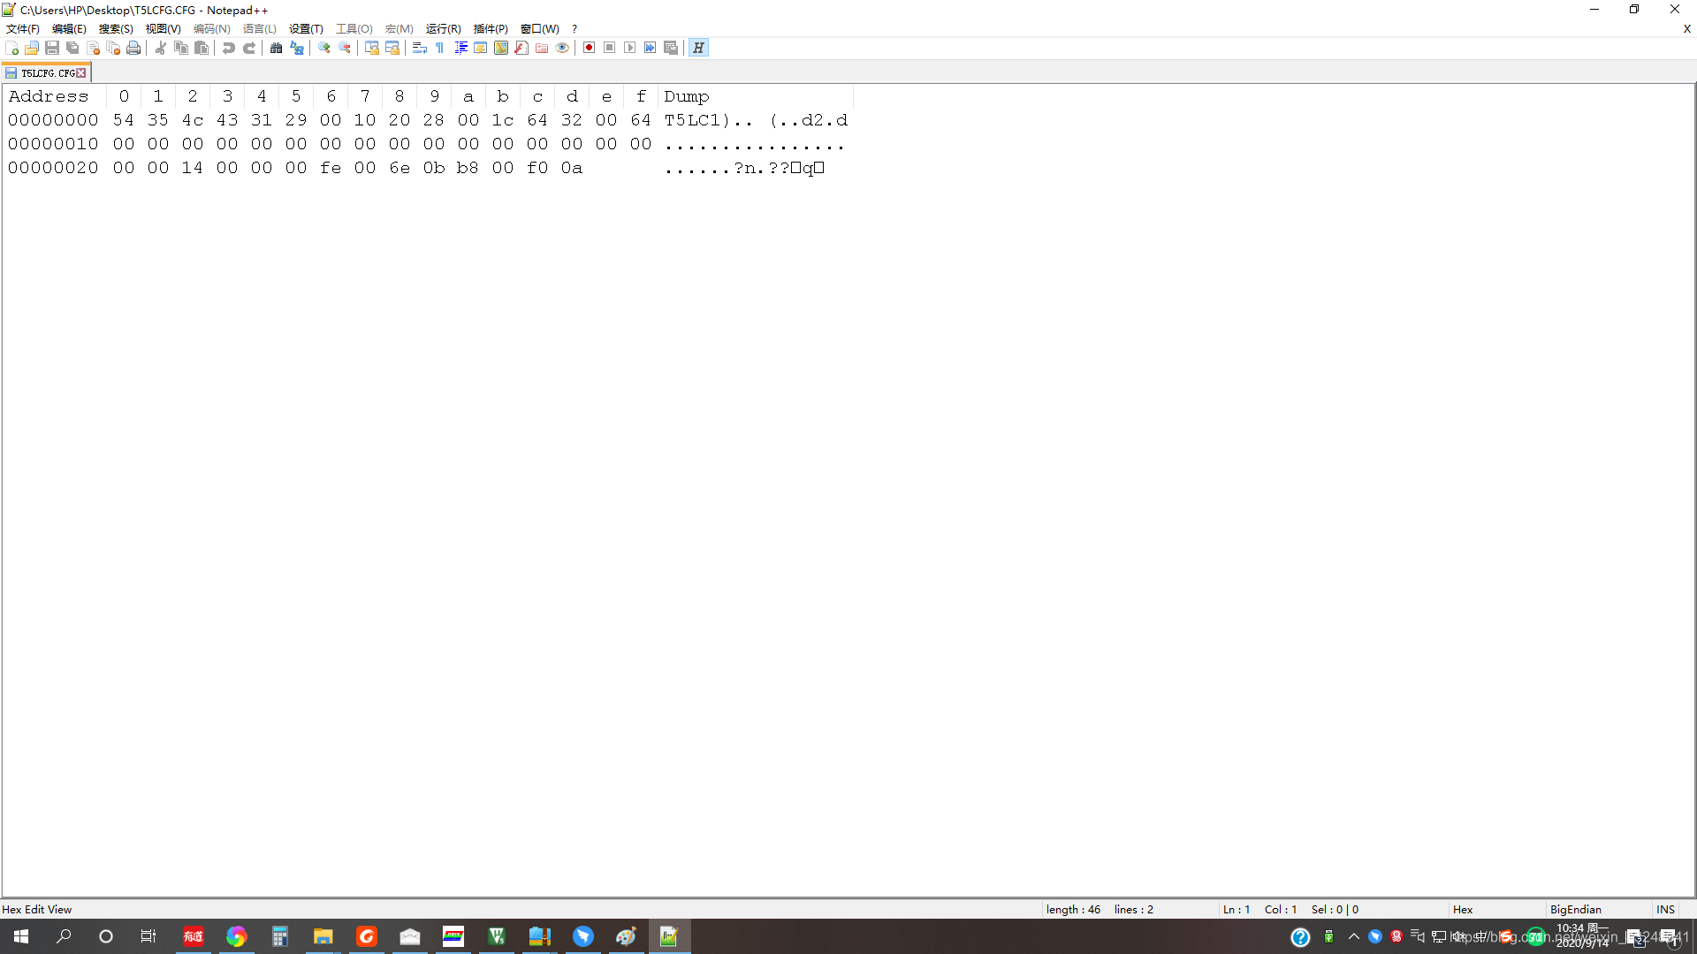
Task: Run the recorded macro
Action: pyautogui.click(x=630, y=48)
